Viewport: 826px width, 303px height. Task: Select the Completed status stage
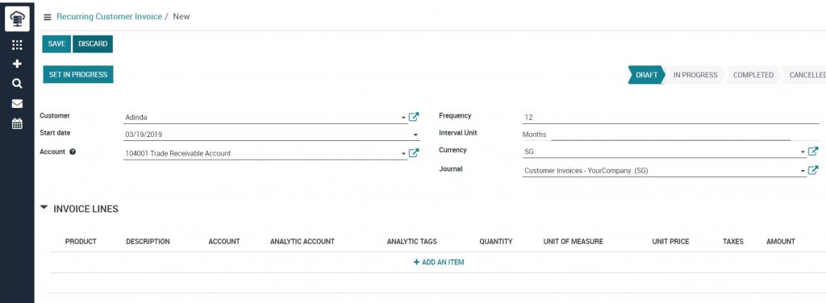[753, 75]
